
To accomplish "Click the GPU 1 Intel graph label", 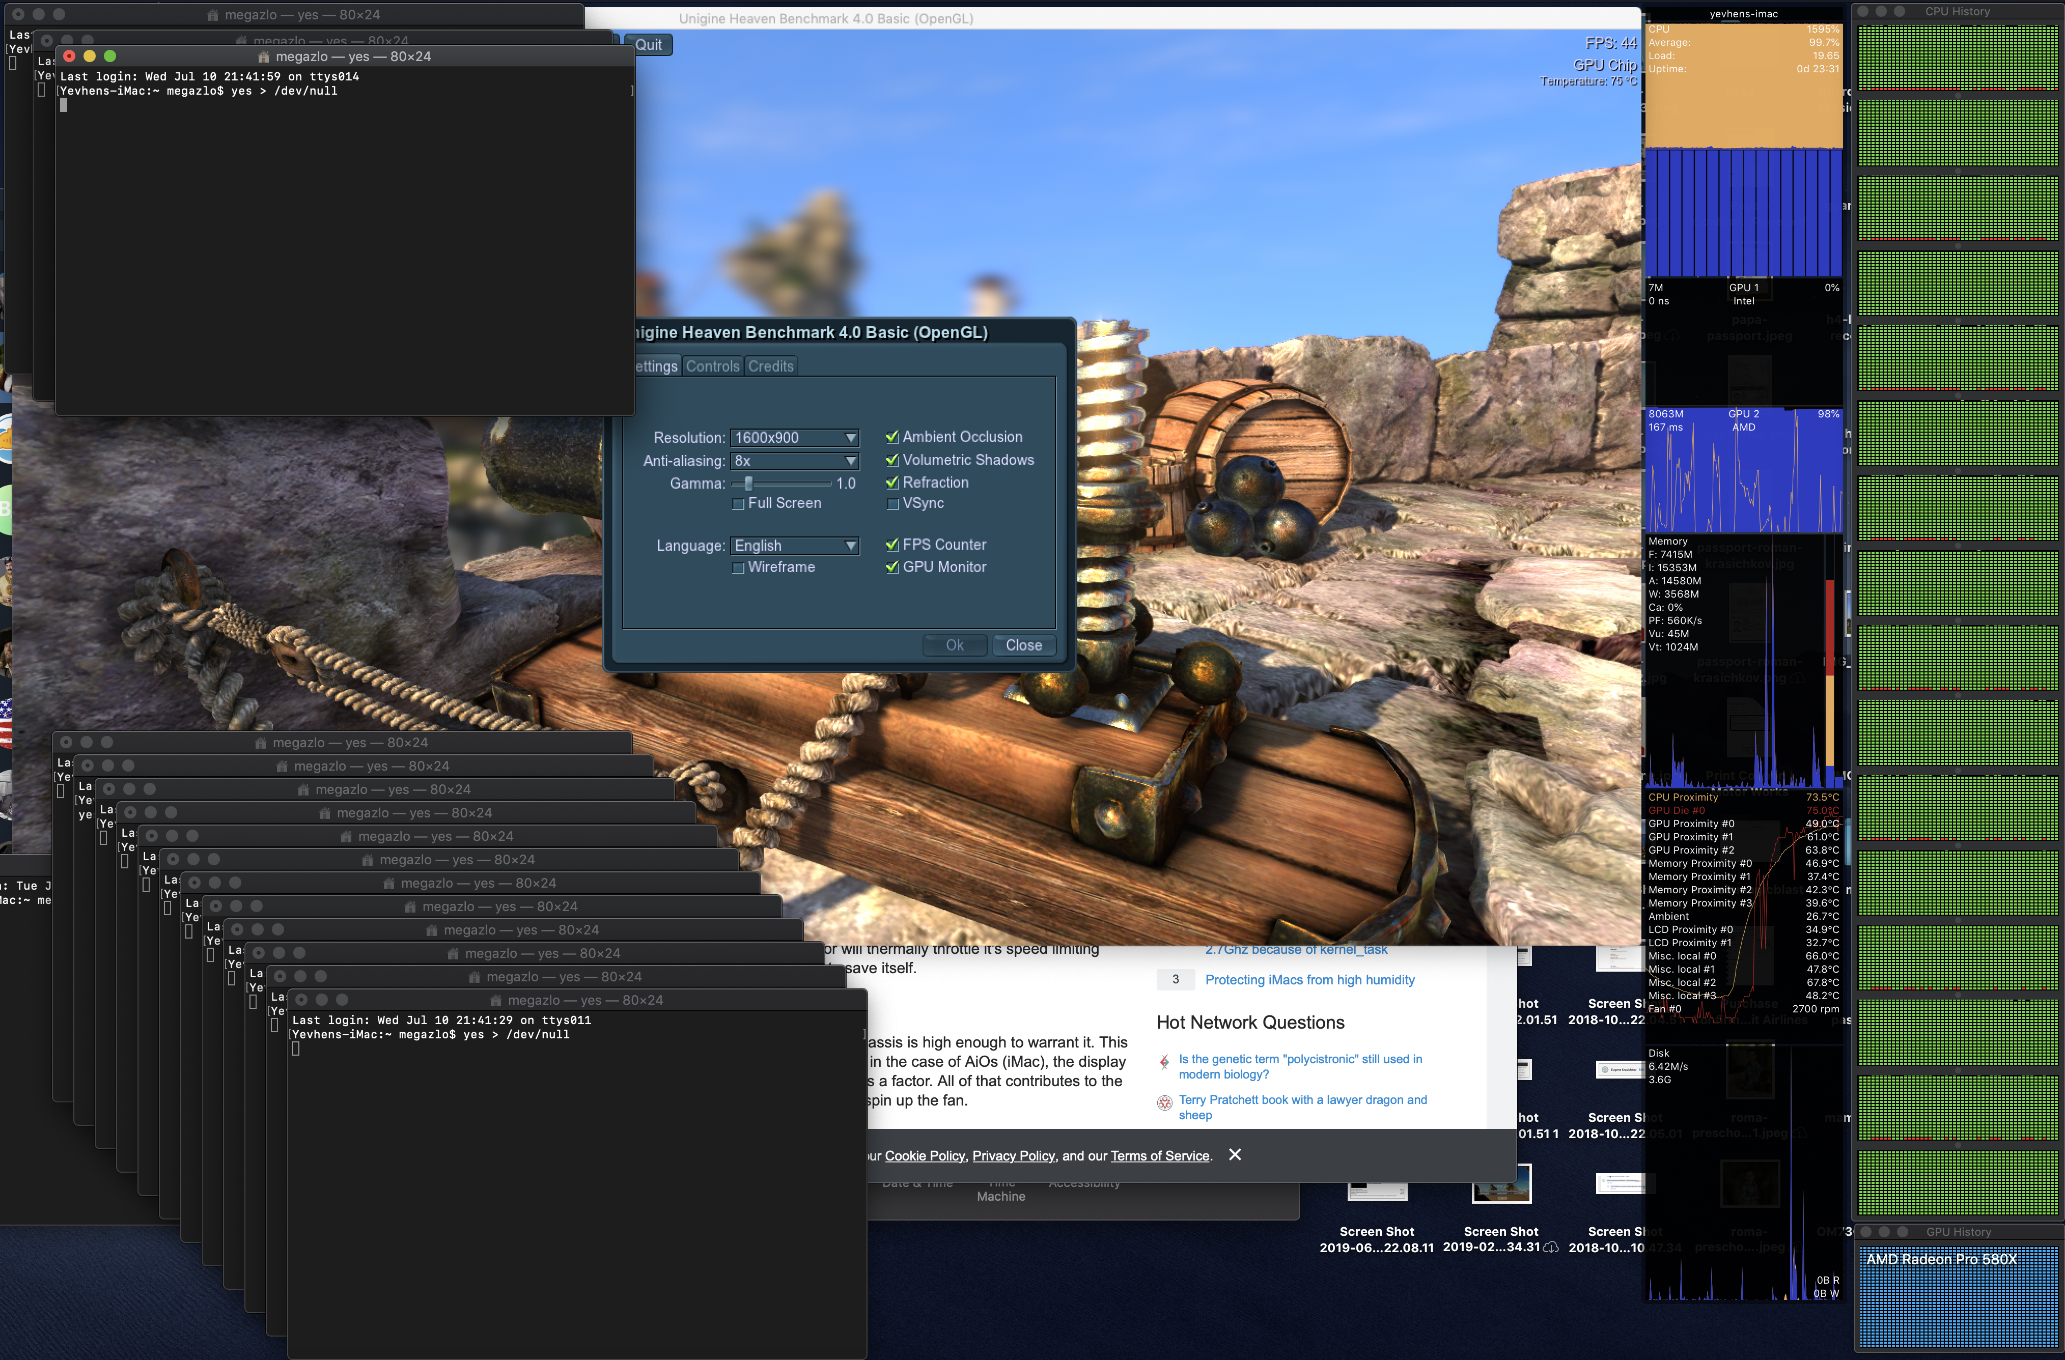I will 1743,294.
